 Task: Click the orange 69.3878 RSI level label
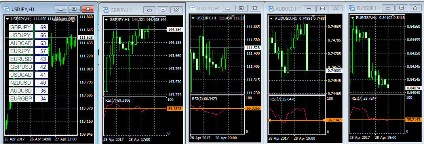pos(175,109)
